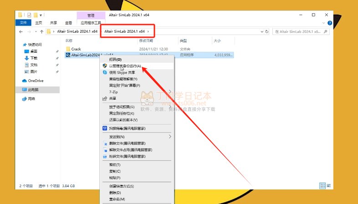Open 图片 in the navigation pane
358x204 pixels.
[31, 72]
